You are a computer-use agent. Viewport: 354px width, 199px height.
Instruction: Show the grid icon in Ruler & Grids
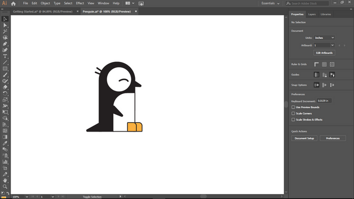324,64
